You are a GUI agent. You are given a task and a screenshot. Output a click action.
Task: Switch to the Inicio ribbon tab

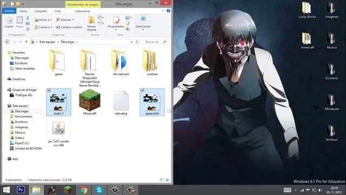pyautogui.click(x=23, y=11)
